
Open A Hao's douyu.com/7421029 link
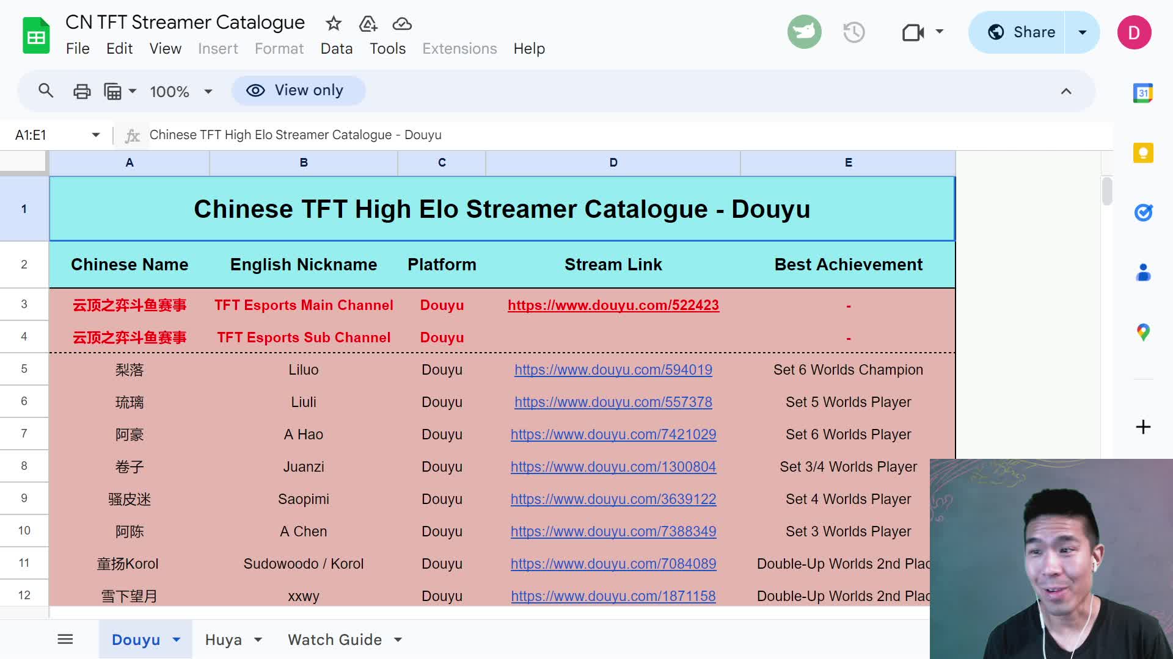tap(613, 434)
